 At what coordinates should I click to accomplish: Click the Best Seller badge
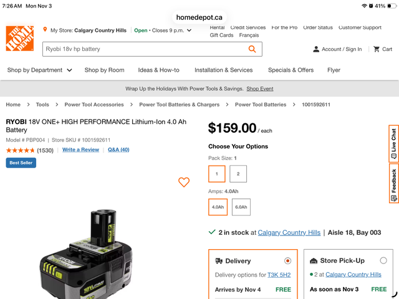coord(21,163)
